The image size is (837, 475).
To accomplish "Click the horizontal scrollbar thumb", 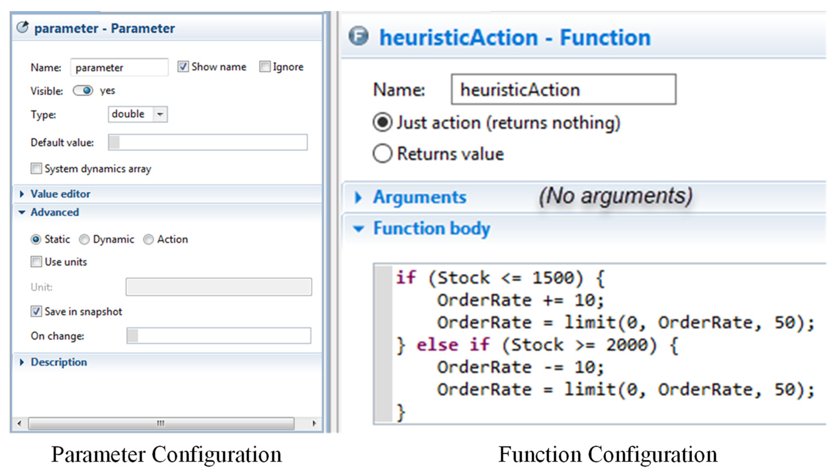I will (161, 423).
